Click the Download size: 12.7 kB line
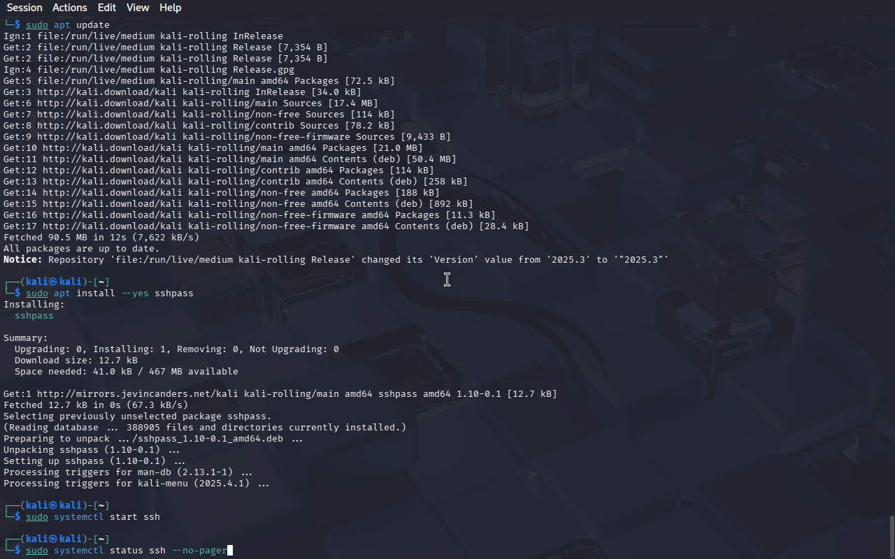This screenshot has height=559, width=895. 76,361
